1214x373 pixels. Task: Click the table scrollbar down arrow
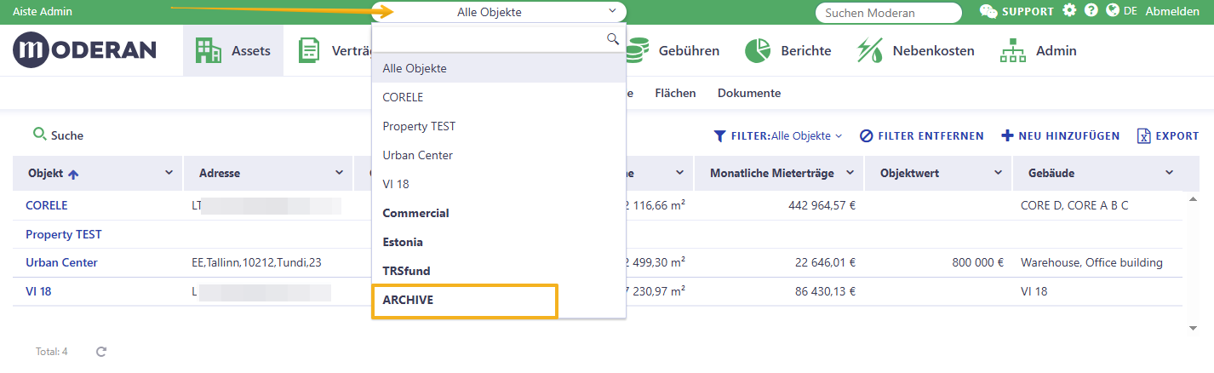tap(1191, 328)
